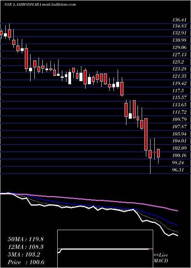This screenshot has height=268, width=191.
Task: Click the 117.5 price level label
Action: click(178, 91)
